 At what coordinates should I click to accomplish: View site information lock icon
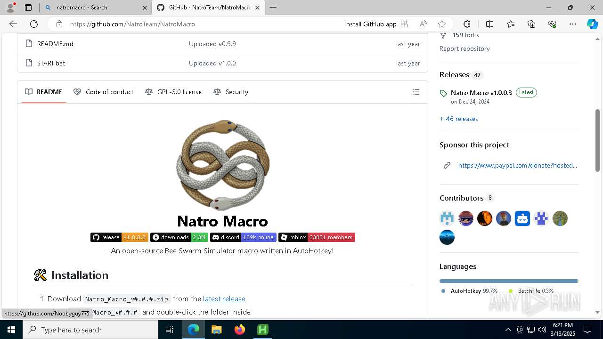(x=59, y=24)
